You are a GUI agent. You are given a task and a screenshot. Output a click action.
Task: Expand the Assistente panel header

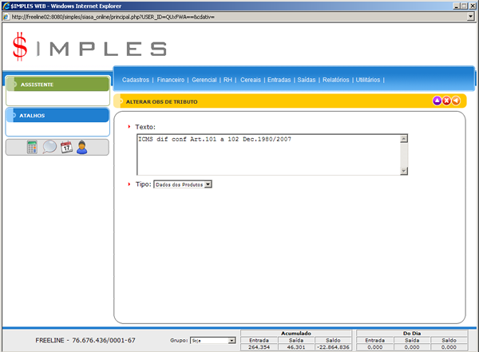pyautogui.click(x=57, y=84)
